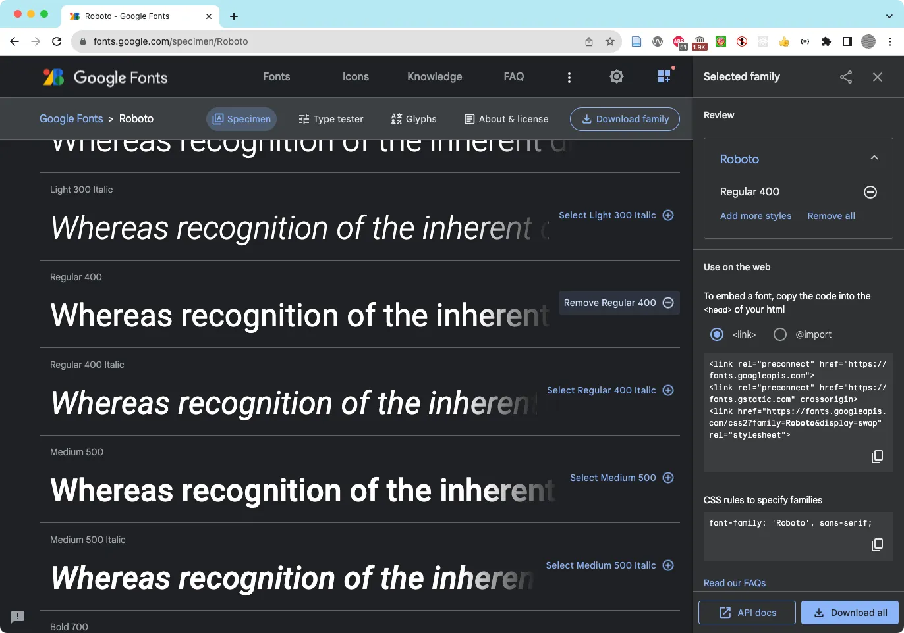Copy the CSS font-family rule
The width and height of the screenshot is (904, 633).
coord(877,545)
